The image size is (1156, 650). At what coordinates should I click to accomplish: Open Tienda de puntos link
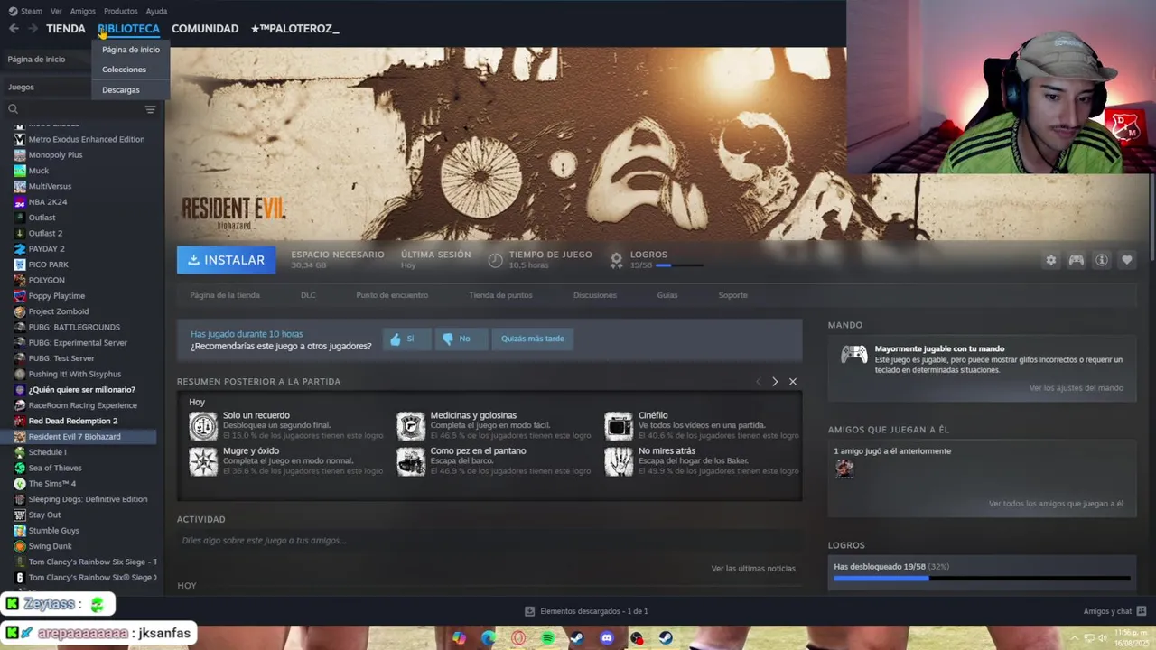[x=500, y=295]
